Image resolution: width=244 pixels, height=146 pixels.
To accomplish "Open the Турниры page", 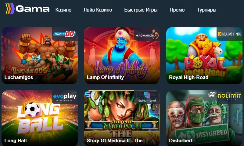I will point(206,10).
